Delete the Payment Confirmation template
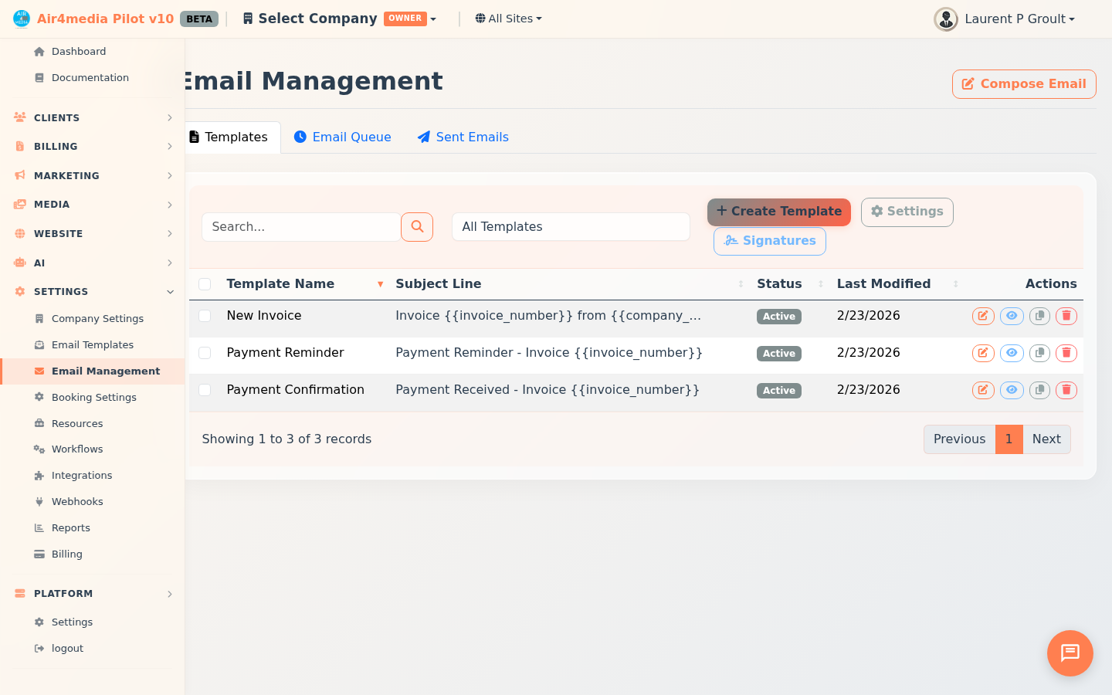 click(x=1066, y=390)
